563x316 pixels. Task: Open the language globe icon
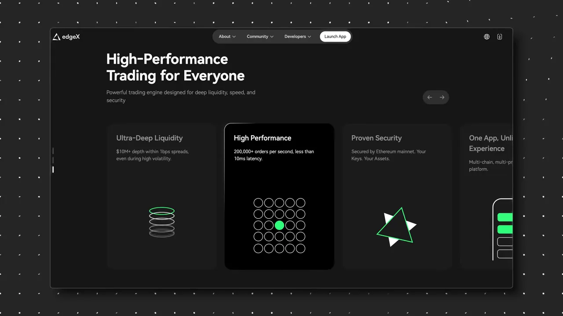coord(486,37)
